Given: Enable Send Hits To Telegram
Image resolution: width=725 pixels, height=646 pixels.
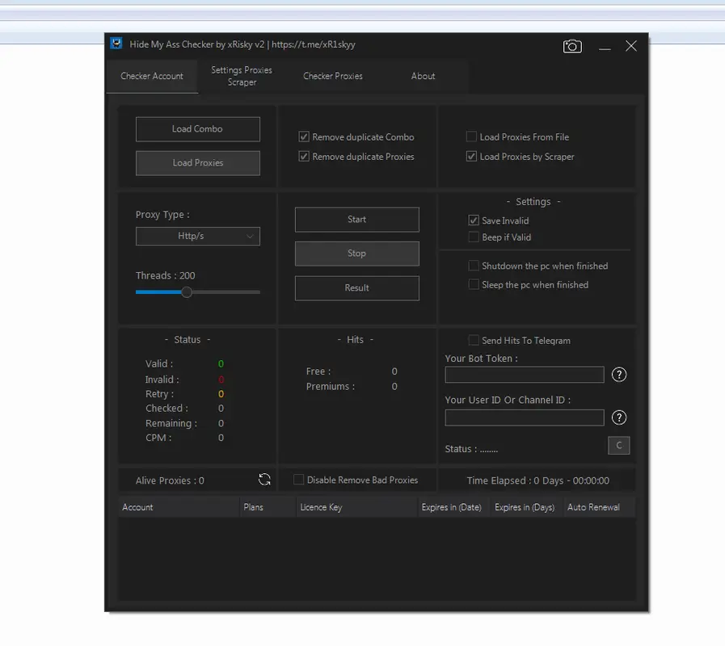Looking at the screenshot, I should pos(474,341).
